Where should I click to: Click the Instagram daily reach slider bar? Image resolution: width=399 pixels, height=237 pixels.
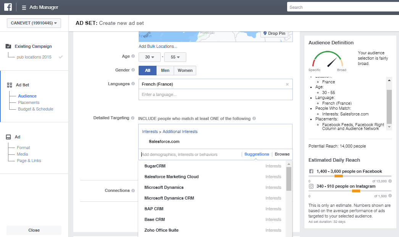tap(350, 191)
